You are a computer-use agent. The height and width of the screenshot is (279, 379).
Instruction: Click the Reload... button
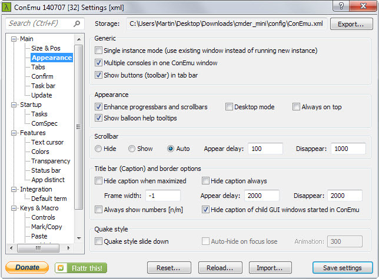tap(220, 268)
